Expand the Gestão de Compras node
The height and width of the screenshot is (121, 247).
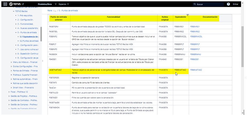coord(9,104)
